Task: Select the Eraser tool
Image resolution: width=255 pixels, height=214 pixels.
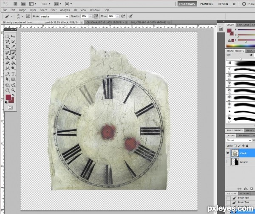Action: [7, 63]
